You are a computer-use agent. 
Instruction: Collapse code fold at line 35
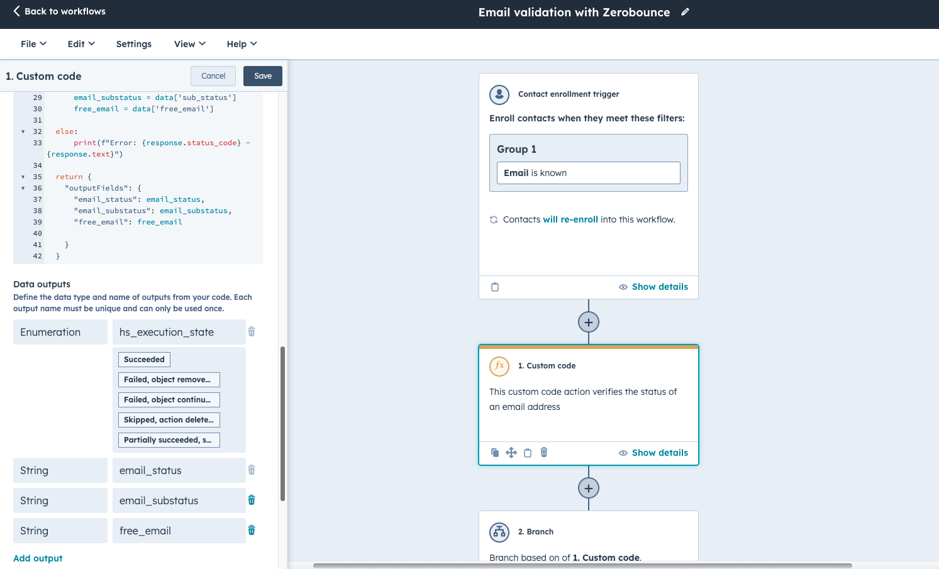click(x=23, y=177)
